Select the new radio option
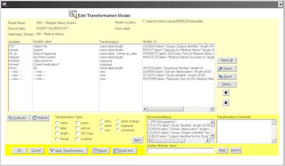 [102, 130]
